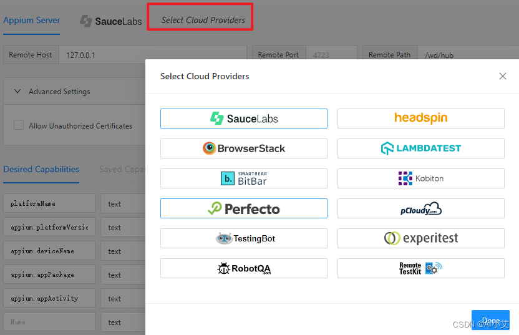This screenshot has width=519, height=335.
Task: Edit appium.appActivity capability name
Action: coord(49,298)
